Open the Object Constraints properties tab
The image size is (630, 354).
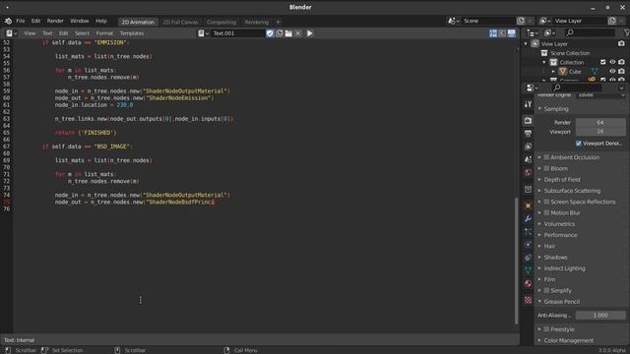click(x=528, y=258)
